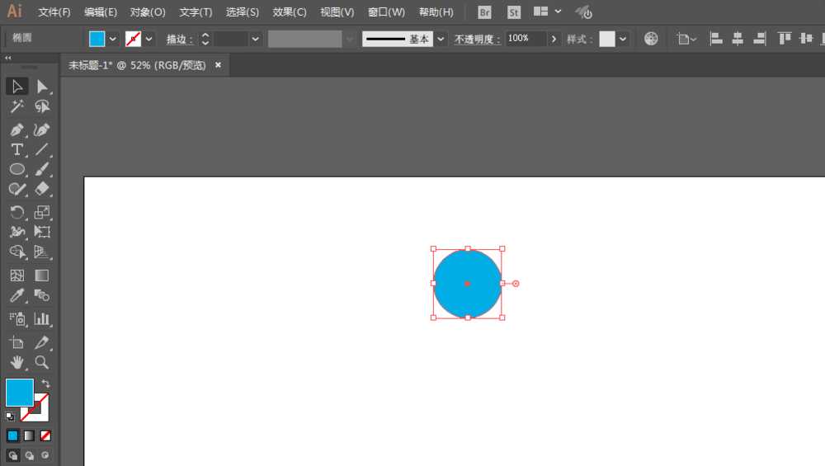Select the Gradient tool

[42, 275]
